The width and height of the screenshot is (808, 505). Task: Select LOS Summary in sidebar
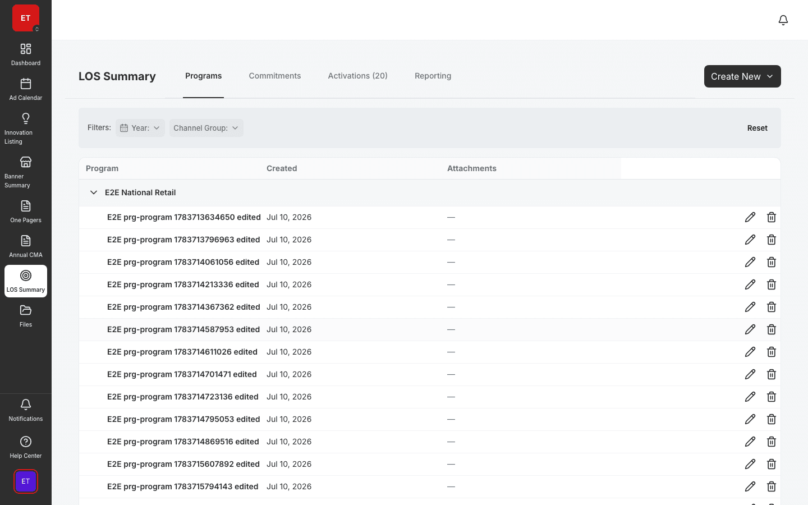point(26,282)
